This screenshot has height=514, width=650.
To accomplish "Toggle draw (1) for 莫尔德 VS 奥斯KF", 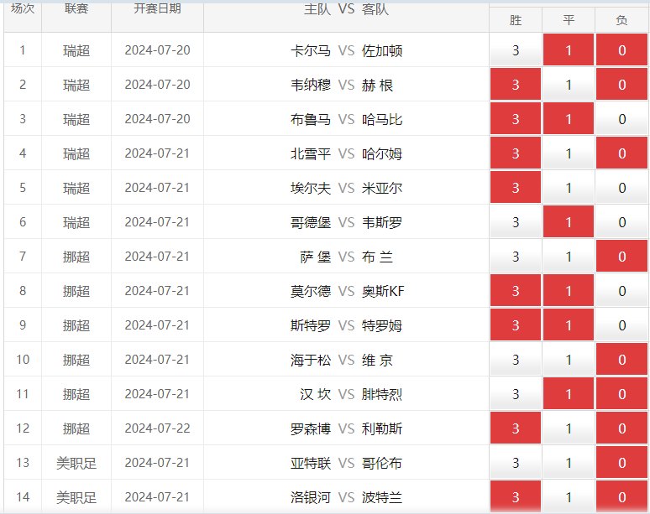I will [569, 290].
